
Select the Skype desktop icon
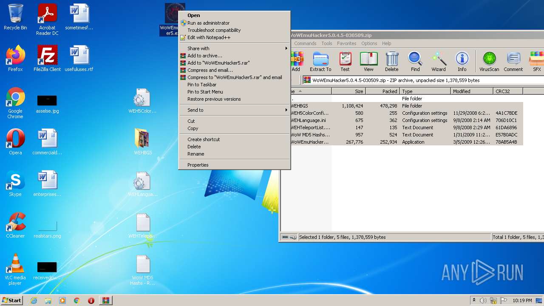[15, 184]
